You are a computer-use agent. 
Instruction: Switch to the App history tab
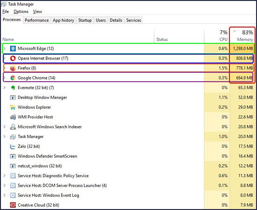[x=64, y=20]
